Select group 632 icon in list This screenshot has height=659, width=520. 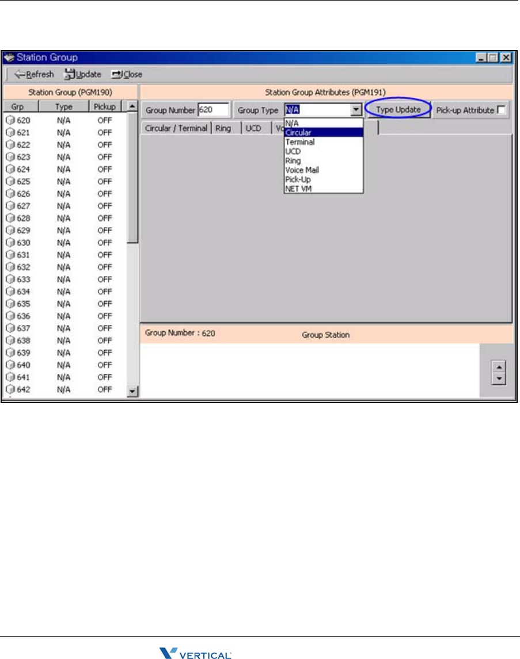click(10, 267)
